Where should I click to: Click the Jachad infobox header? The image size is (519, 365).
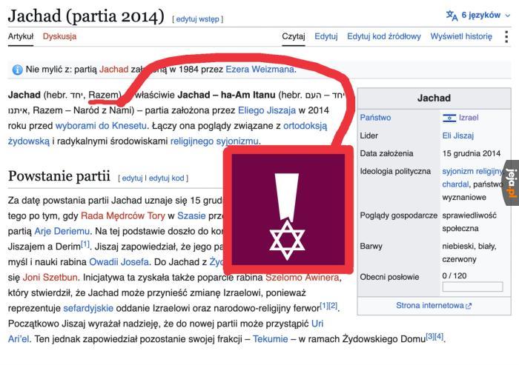[434, 98]
